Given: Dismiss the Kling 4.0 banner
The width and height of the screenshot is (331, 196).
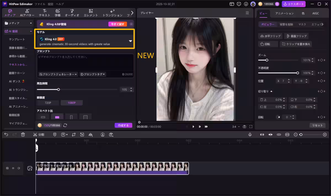Looking at the screenshot, I should (131, 24).
